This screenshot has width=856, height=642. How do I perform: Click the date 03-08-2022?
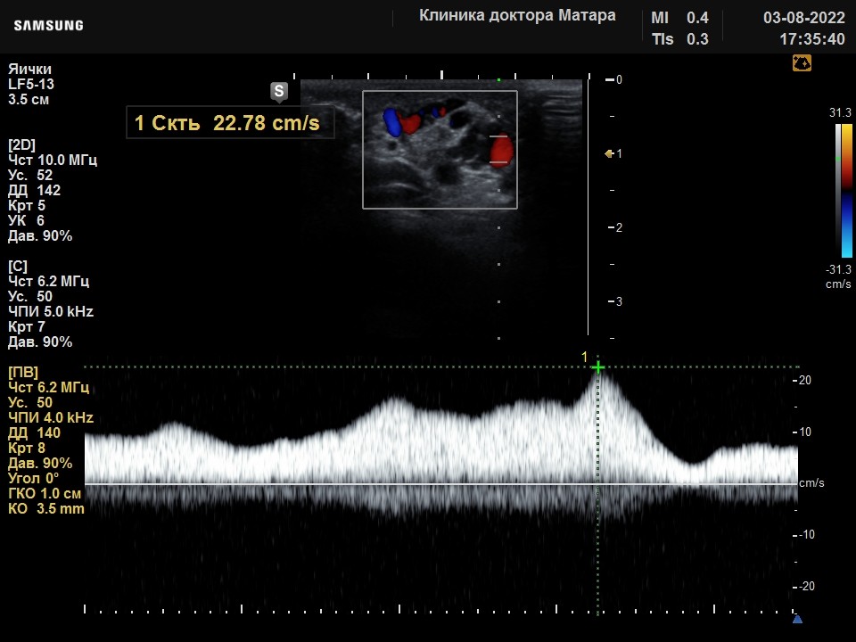click(x=803, y=18)
